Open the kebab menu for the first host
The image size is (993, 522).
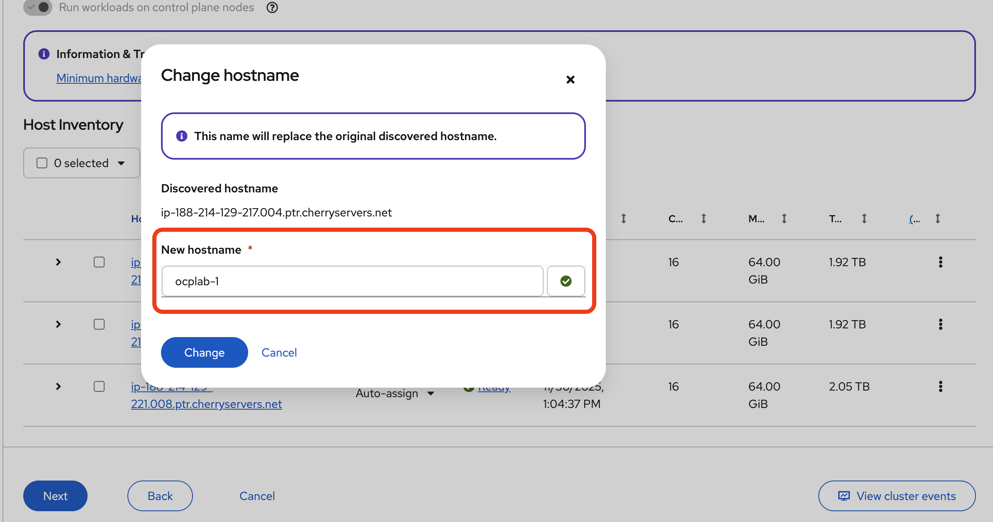pos(940,262)
